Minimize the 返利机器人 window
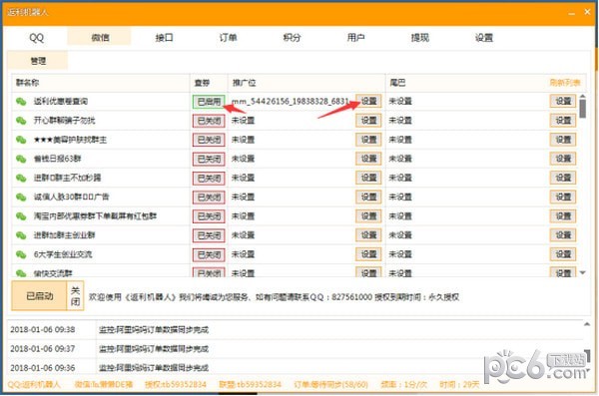Image resolution: width=599 pixels, height=396 pixels. pos(571,13)
